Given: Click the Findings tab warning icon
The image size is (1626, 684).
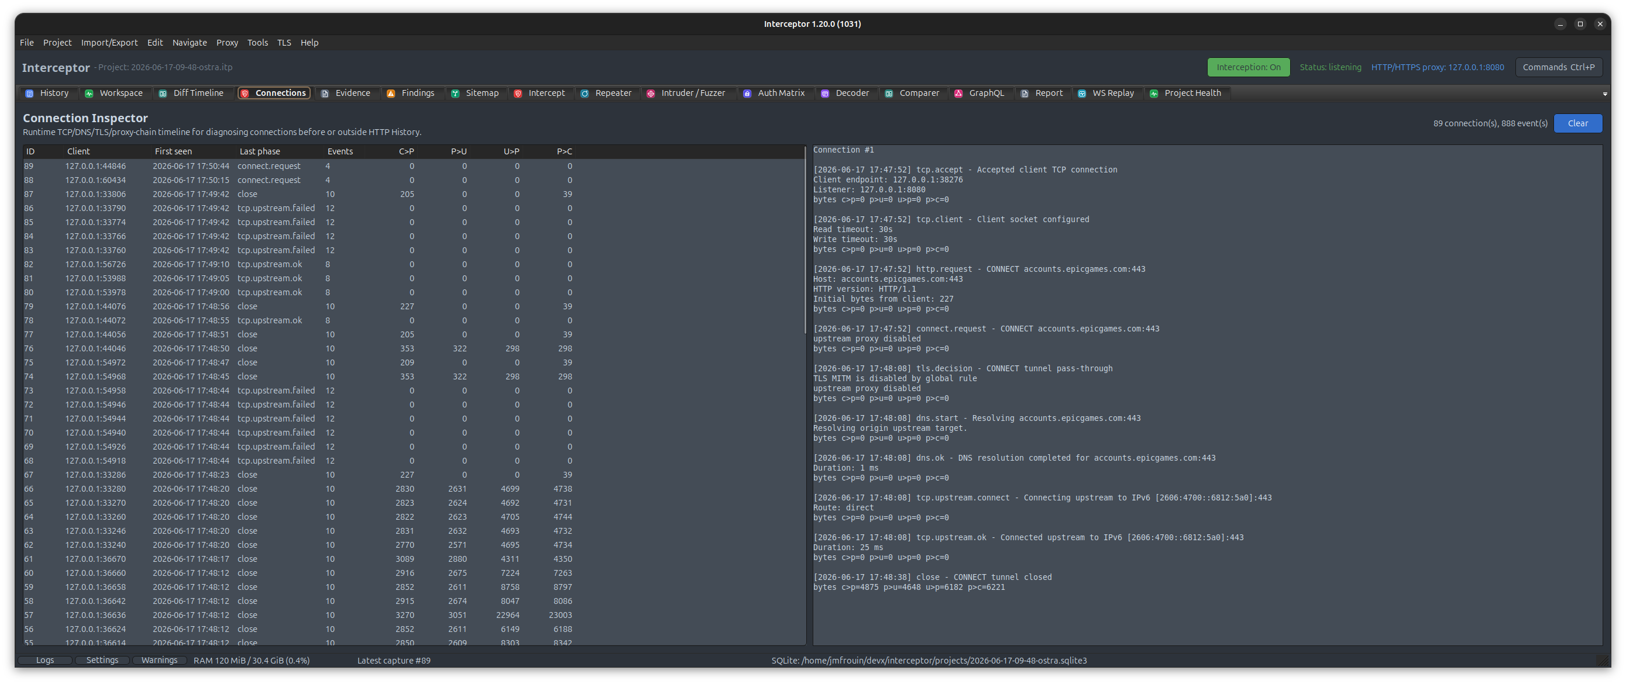Looking at the screenshot, I should (x=391, y=94).
